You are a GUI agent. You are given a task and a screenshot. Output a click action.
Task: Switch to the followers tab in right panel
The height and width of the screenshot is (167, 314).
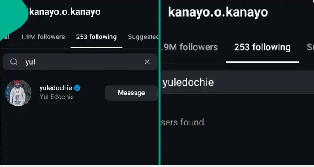[x=190, y=47]
